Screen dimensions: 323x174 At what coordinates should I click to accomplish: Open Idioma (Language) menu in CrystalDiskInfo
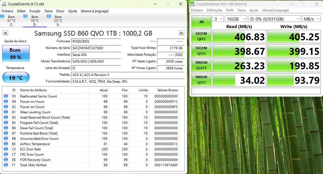(95, 11)
